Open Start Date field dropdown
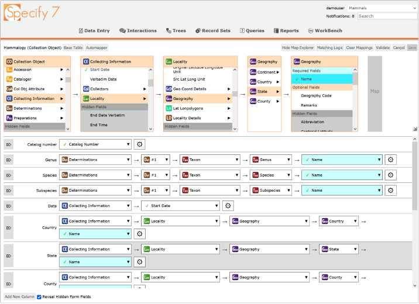419x304 pixels. pos(180,206)
